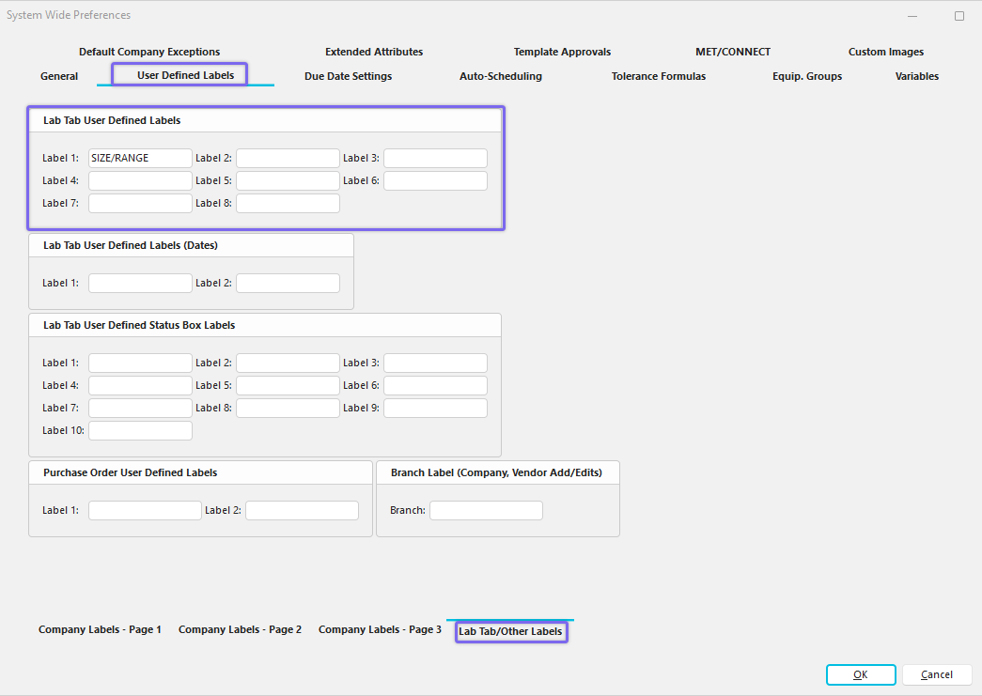Select Company Labels - Page 3 subtab
Screen dimensions: 982x696
pos(380,629)
